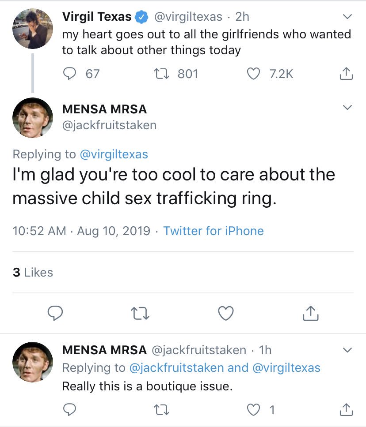Open chevron menu on 'boutique issue' reply
Viewport: 366px width, 427px height.
347,351
